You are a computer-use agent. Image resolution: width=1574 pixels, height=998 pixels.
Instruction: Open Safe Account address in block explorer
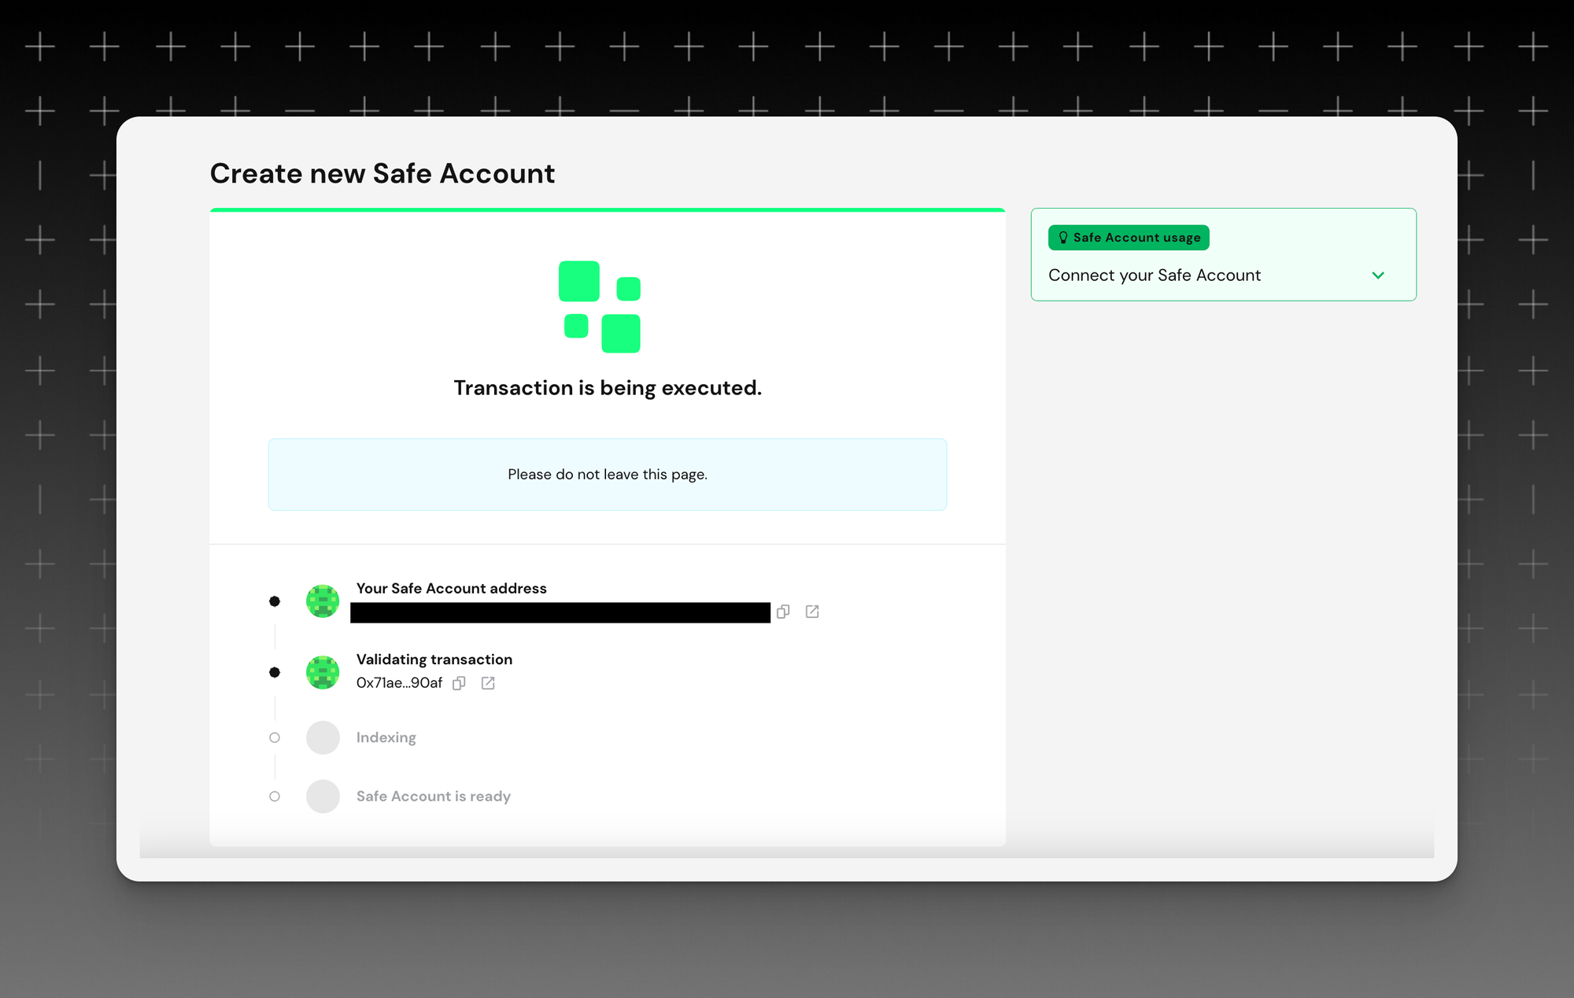click(x=812, y=612)
